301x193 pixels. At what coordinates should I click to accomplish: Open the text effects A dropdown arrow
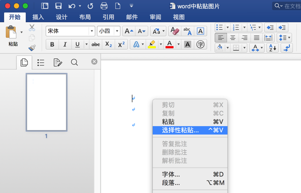tap(143, 44)
